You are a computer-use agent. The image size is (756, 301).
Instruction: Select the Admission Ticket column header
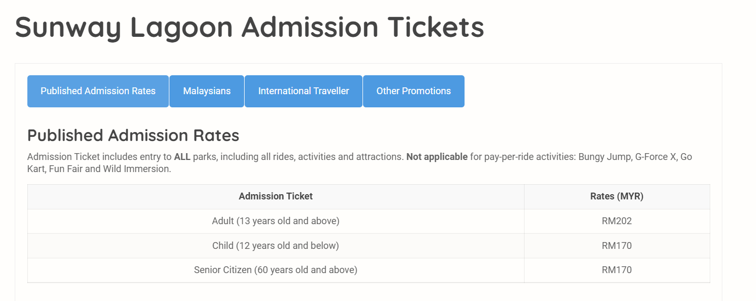point(276,196)
